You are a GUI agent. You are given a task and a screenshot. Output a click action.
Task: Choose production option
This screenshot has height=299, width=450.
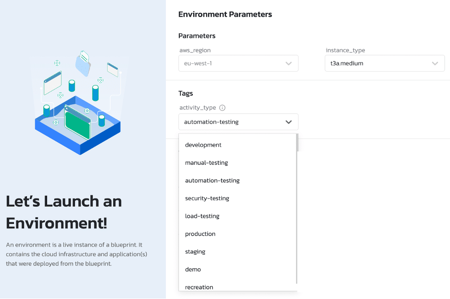click(237, 234)
